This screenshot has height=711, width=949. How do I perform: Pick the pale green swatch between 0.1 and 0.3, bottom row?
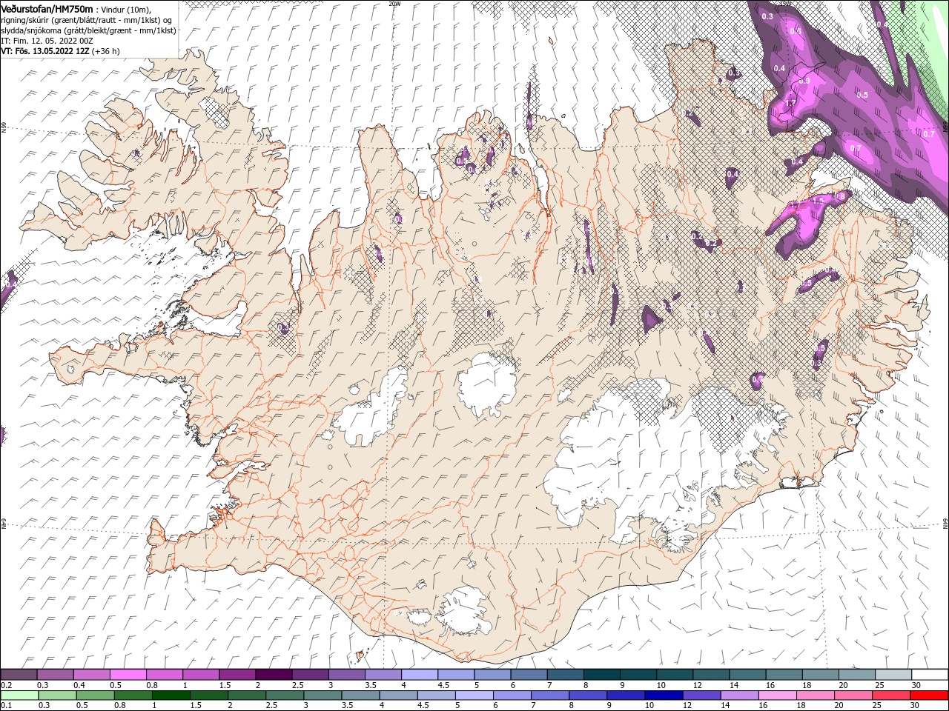[x=19, y=695]
